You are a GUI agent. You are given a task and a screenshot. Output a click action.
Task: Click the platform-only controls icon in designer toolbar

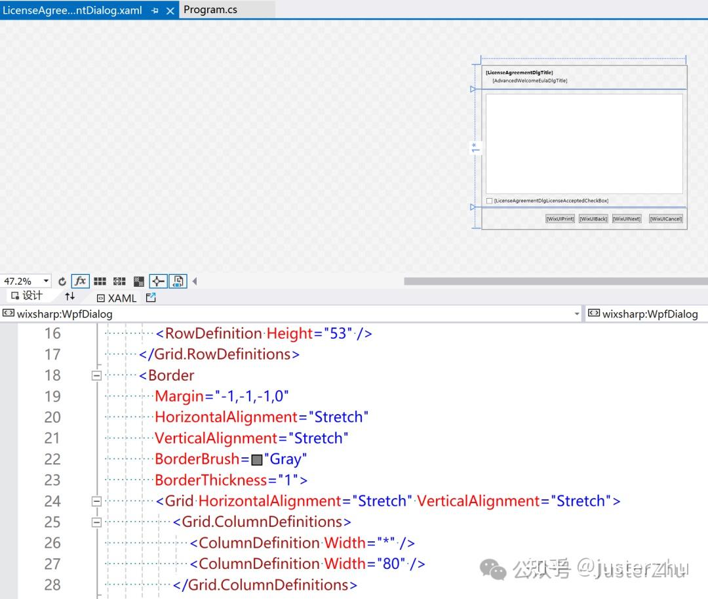(178, 281)
